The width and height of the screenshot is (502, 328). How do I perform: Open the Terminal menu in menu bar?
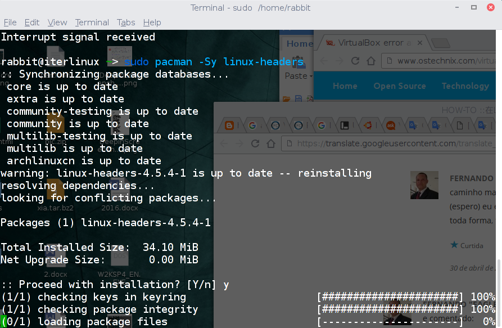coord(92,23)
